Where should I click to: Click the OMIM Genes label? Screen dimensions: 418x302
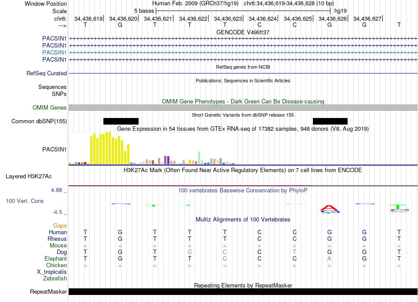(50, 107)
